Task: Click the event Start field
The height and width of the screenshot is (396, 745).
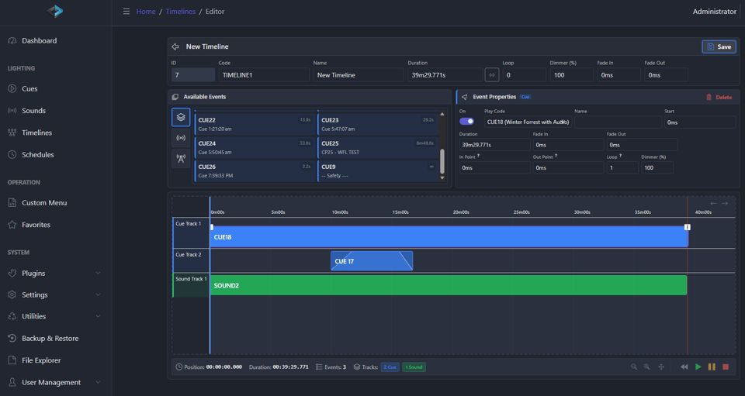Action: point(699,122)
